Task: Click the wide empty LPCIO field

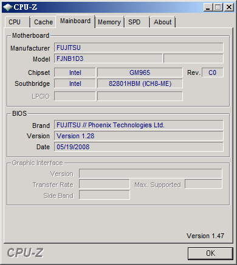Action: [x=140, y=96]
